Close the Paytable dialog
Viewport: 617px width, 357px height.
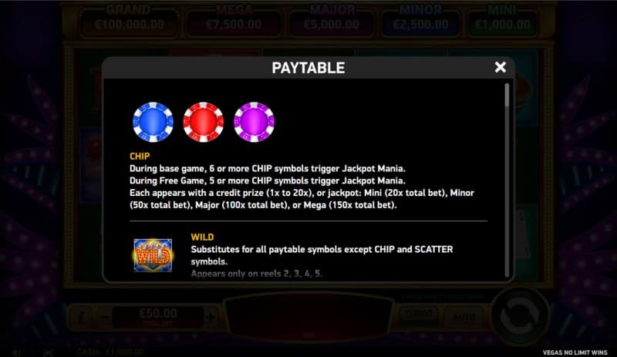[x=500, y=67]
